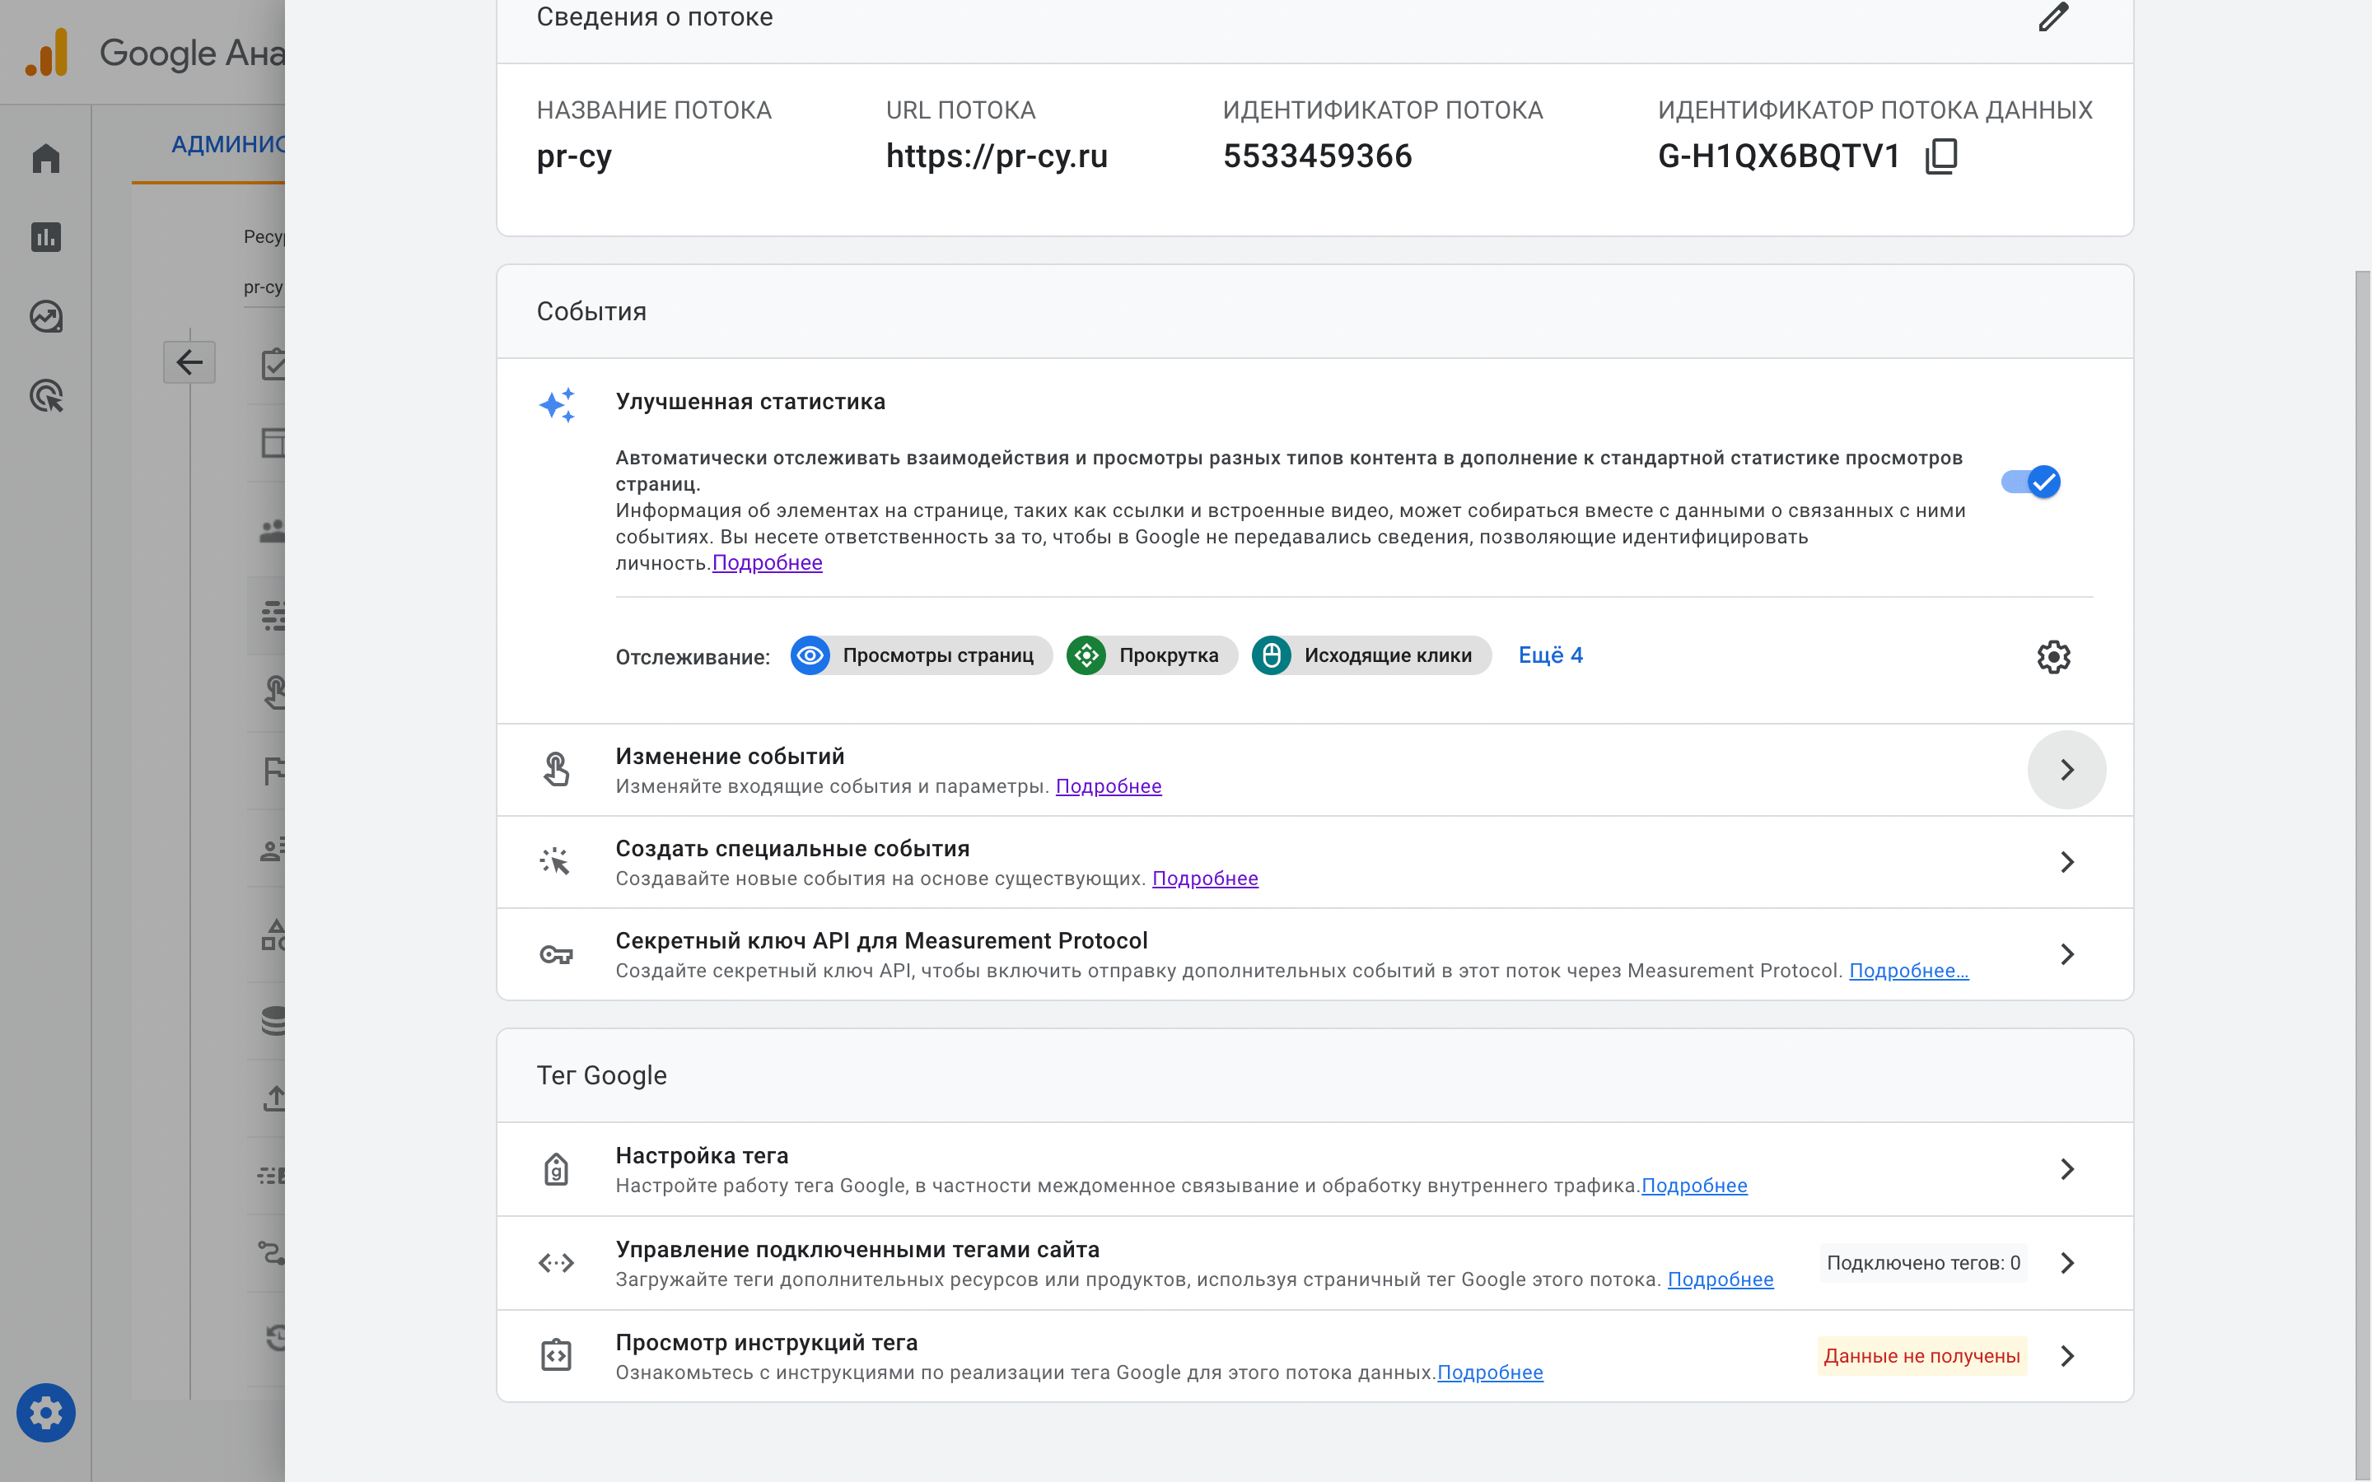Open Reports bar-chart icon in sidebar
This screenshot has height=1482, width=2372.
coord(46,237)
